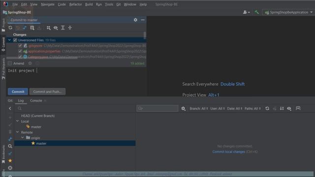The width and height of the screenshot is (315, 177).
Task: Click the Show Diff arrow icon in Commit toolbar
Action: (x=25, y=28)
